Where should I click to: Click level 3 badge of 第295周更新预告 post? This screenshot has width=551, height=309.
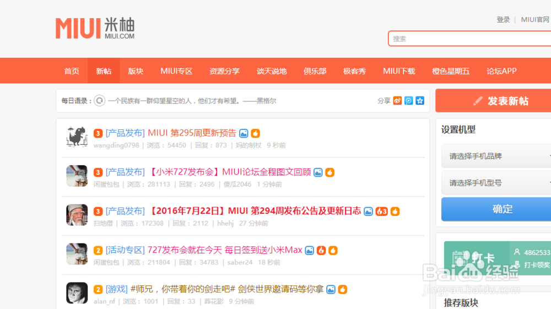coord(98,133)
